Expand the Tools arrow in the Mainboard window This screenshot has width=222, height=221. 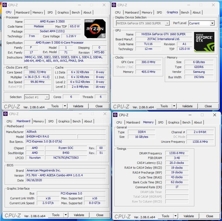click(x=66, y=215)
